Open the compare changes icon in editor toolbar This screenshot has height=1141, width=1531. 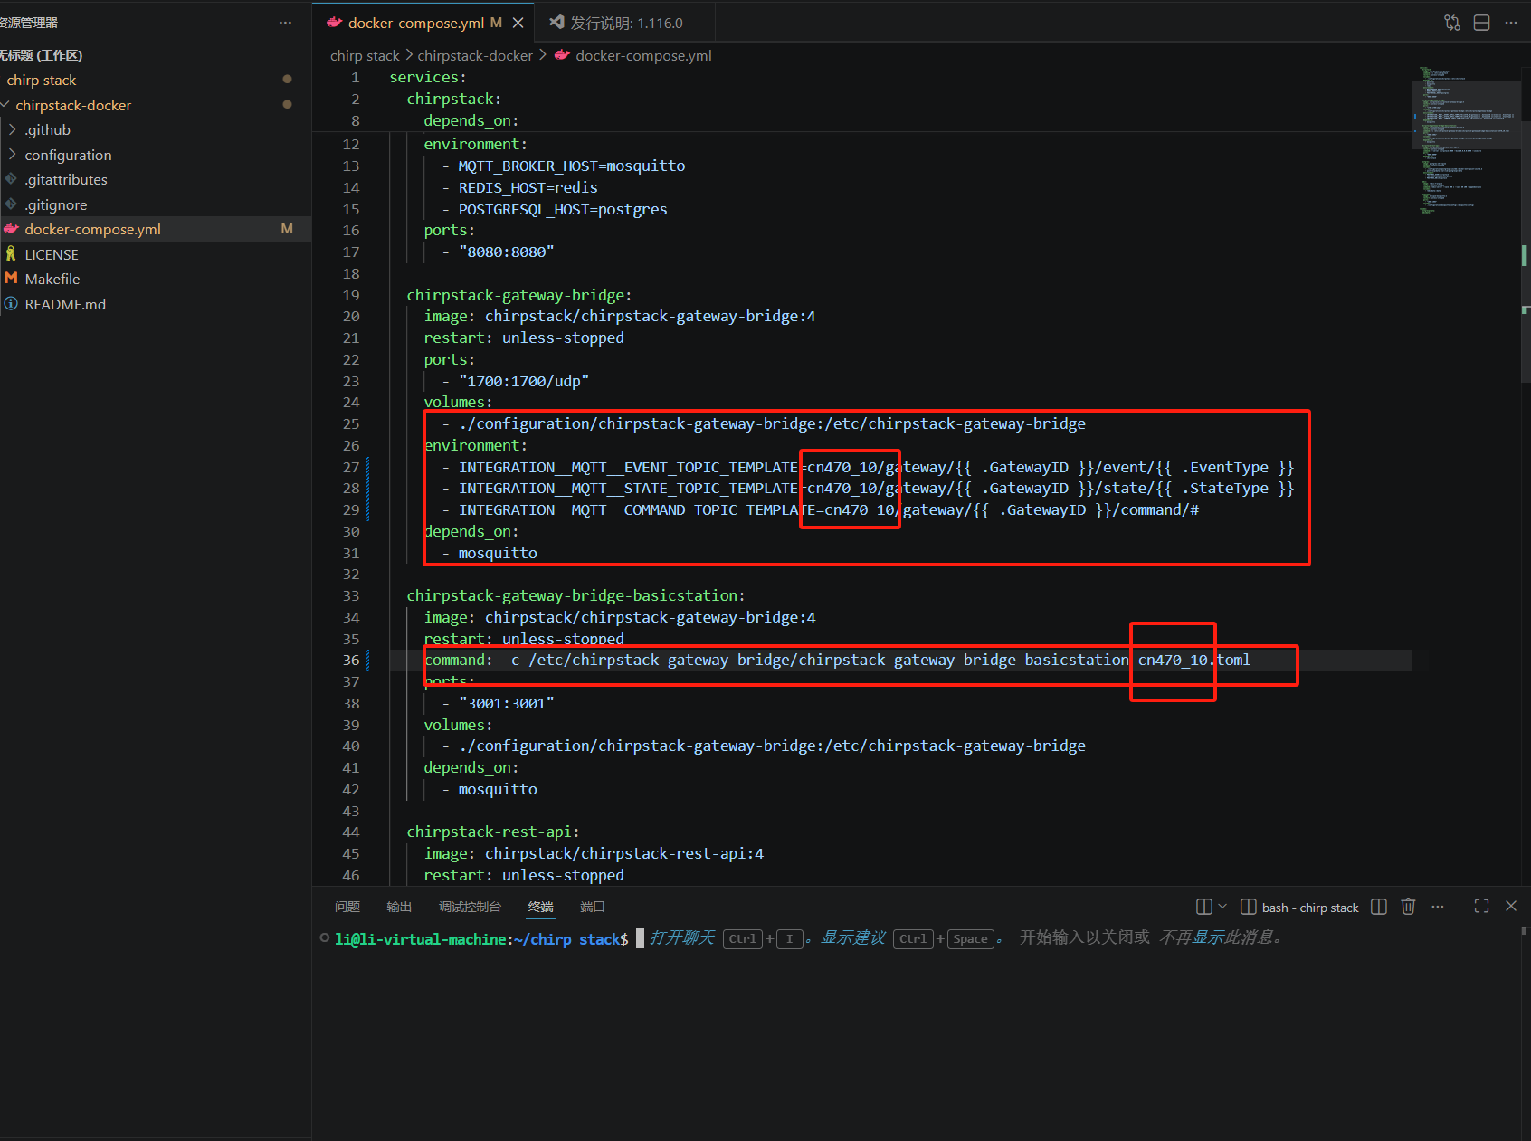1452,23
